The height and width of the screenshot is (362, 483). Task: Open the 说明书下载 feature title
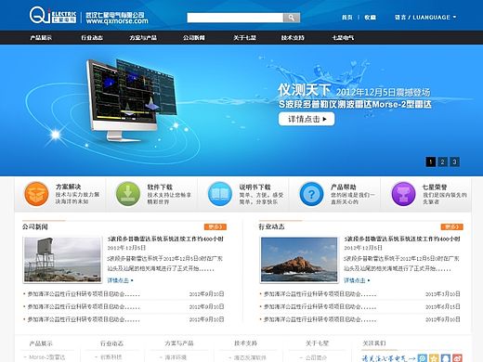255,187
